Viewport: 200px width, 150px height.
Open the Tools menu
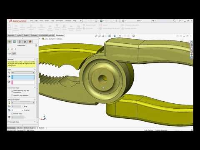point(52,21)
